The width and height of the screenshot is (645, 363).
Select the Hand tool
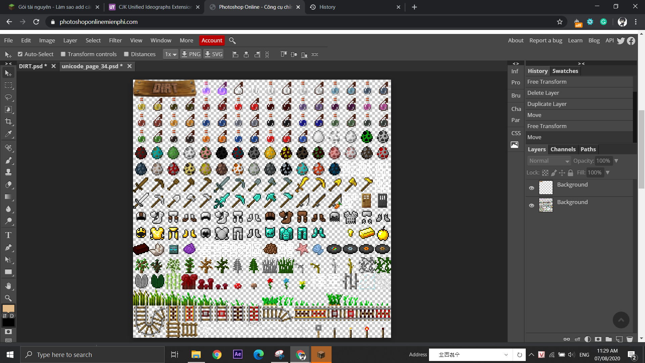(8, 286)
